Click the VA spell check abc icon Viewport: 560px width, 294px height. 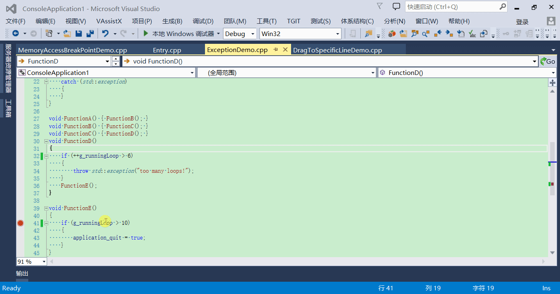[472, 34]
